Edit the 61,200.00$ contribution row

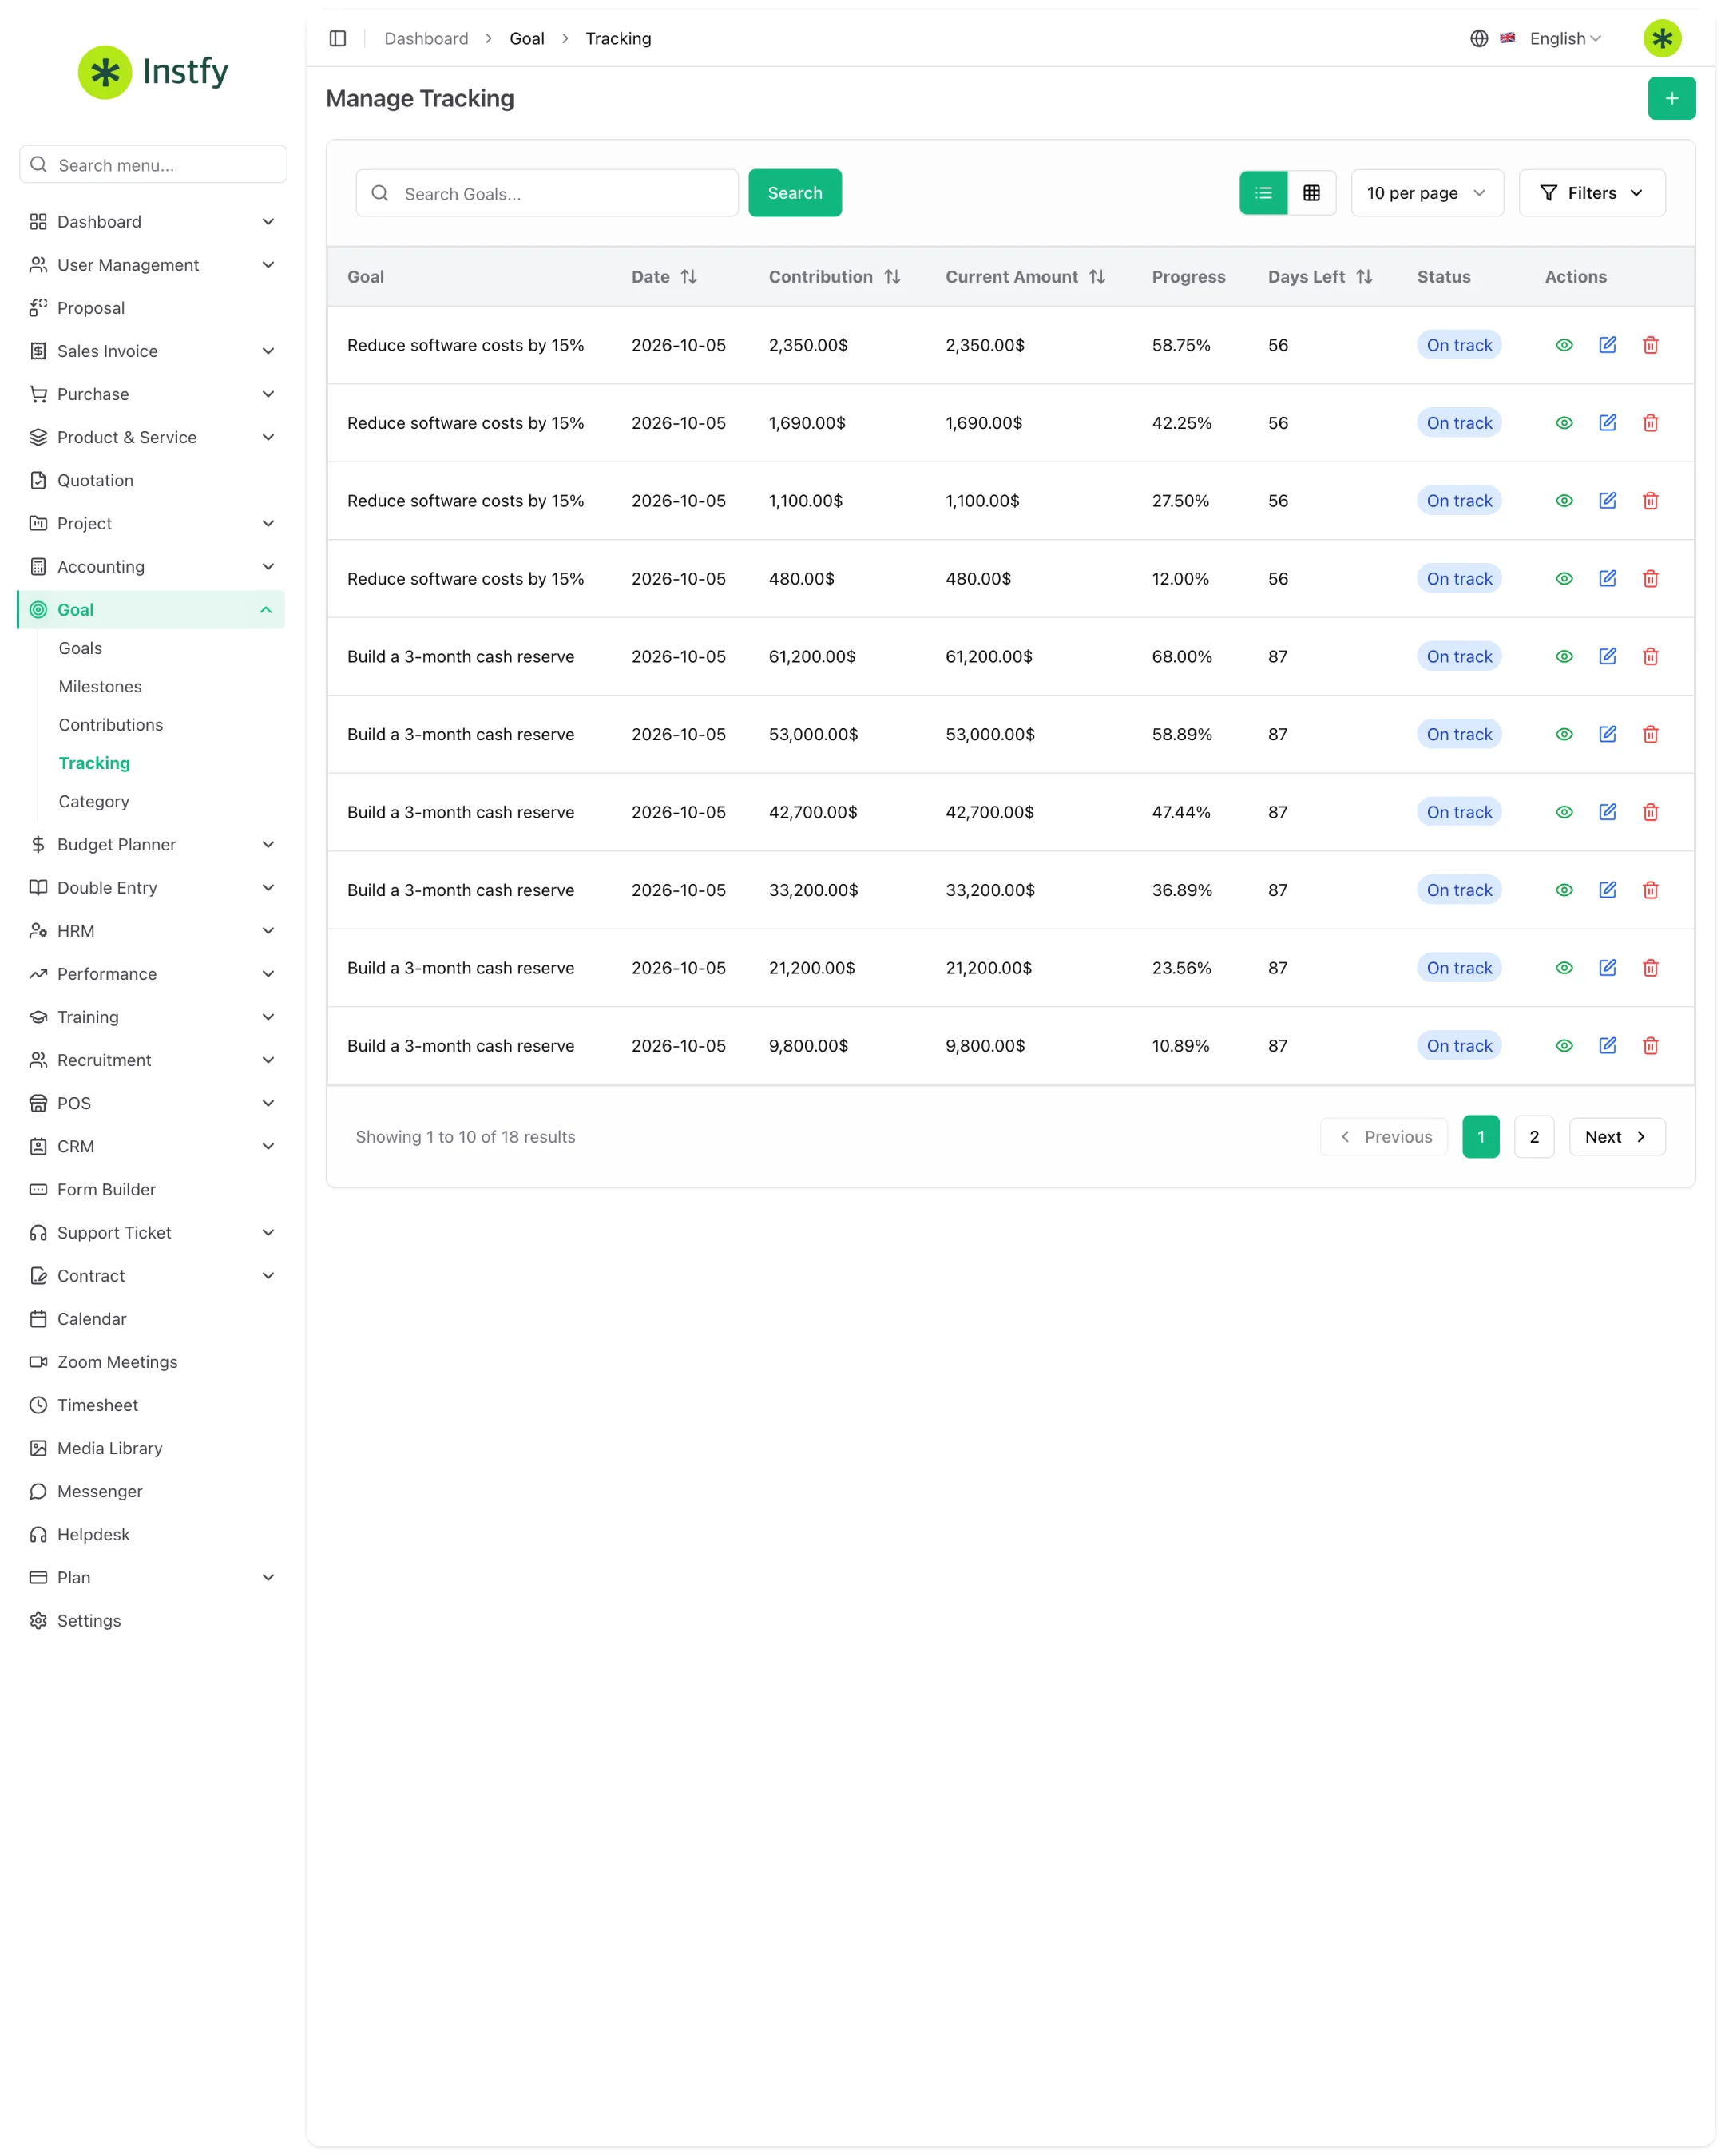coord(1606,656)
